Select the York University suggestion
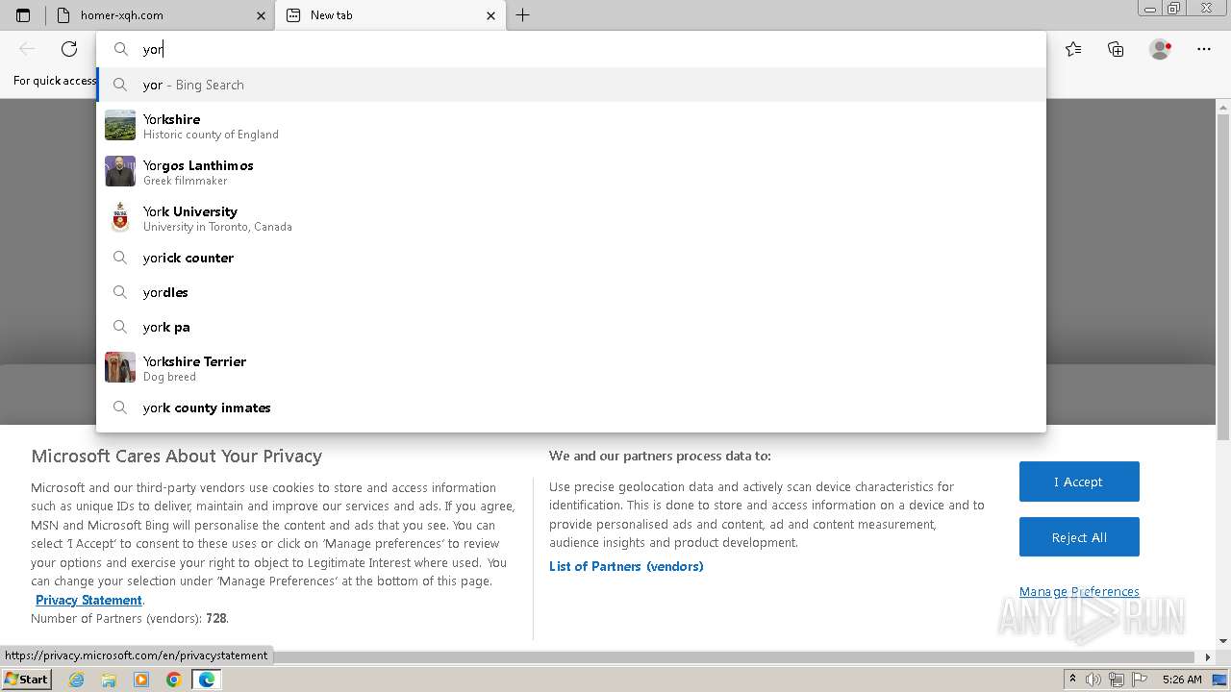This screenshot has width=1231, height=692. 571,218
